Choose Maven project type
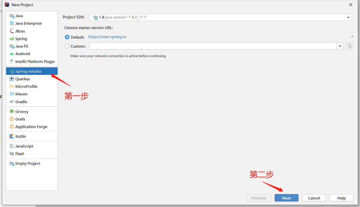 (x=32, y=94)
